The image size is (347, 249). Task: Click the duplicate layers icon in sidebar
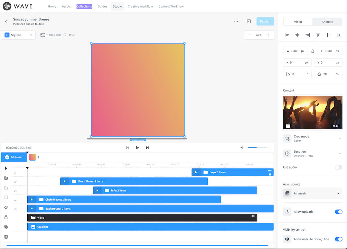6,227
